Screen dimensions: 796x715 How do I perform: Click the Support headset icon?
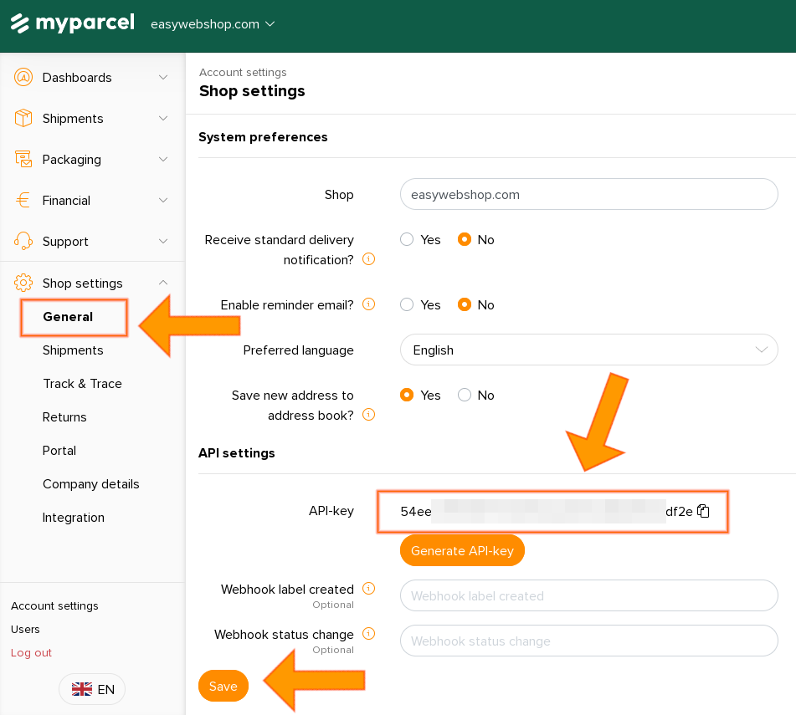click(x=23, y=241)
